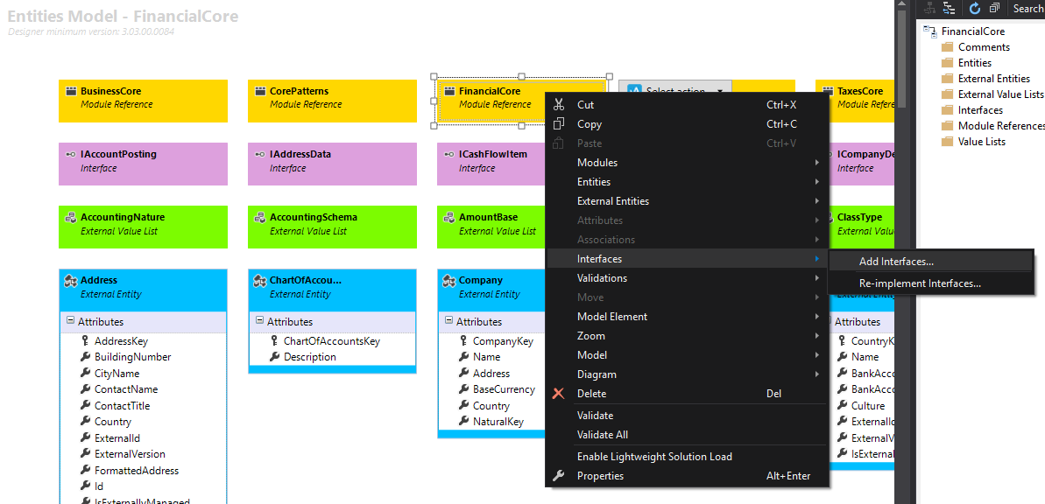Click the Address external entity icon

[70, 281]
